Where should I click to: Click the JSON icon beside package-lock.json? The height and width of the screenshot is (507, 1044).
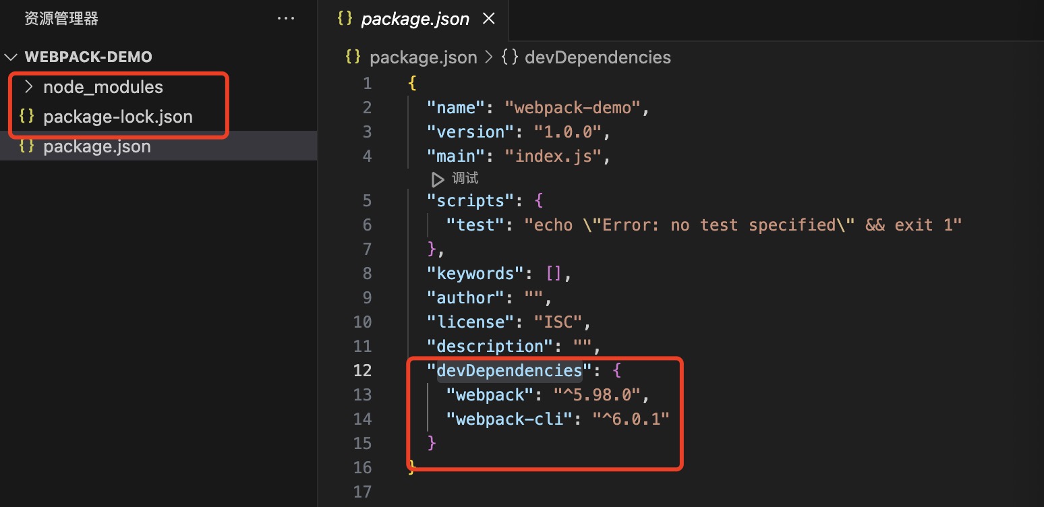27,117
